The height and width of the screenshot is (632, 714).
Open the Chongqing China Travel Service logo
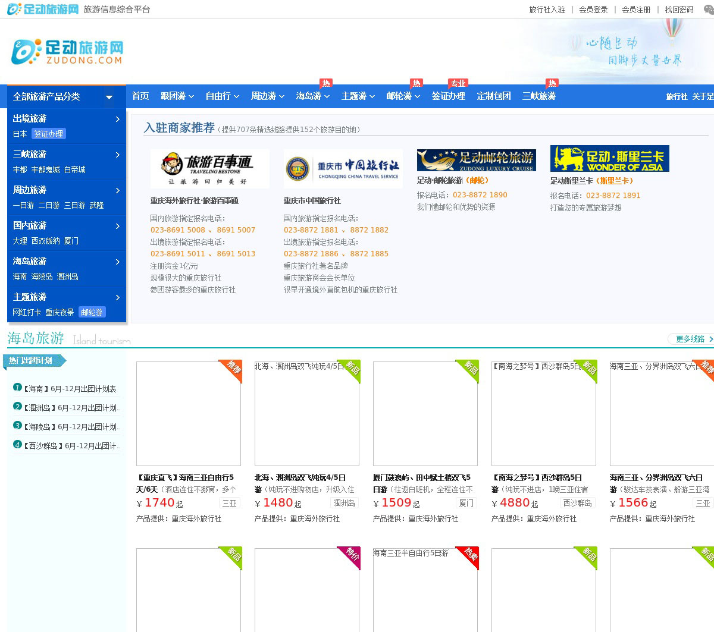pos(343,168)
